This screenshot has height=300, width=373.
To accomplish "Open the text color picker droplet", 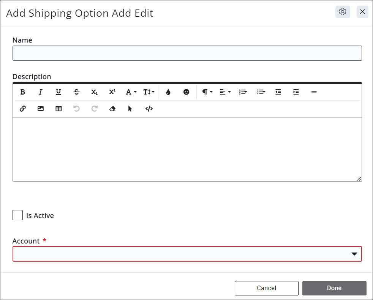I will [168, 92].
